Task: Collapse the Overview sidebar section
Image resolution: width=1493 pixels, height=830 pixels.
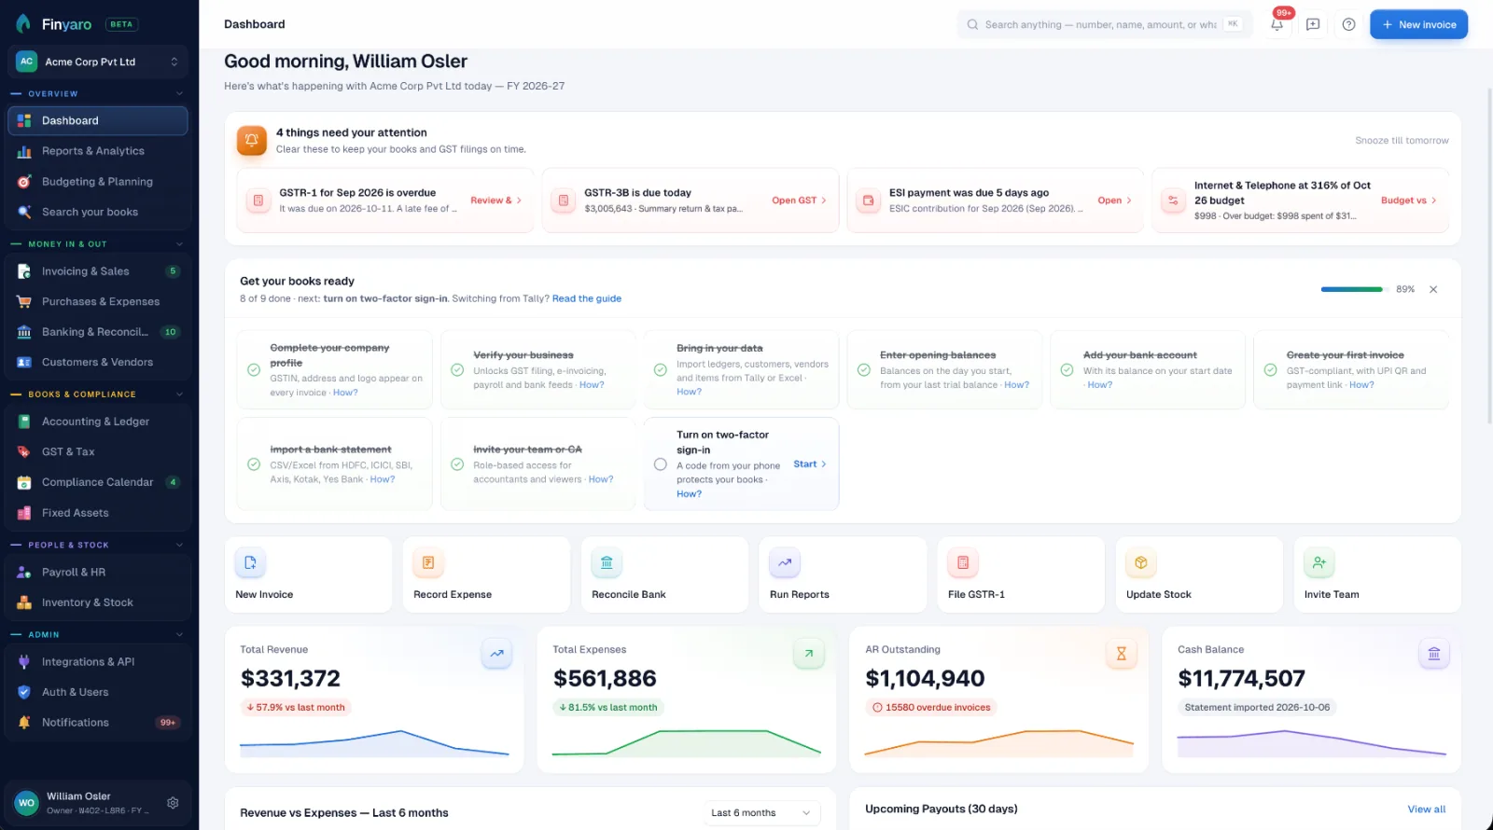Action: (179, 93)
